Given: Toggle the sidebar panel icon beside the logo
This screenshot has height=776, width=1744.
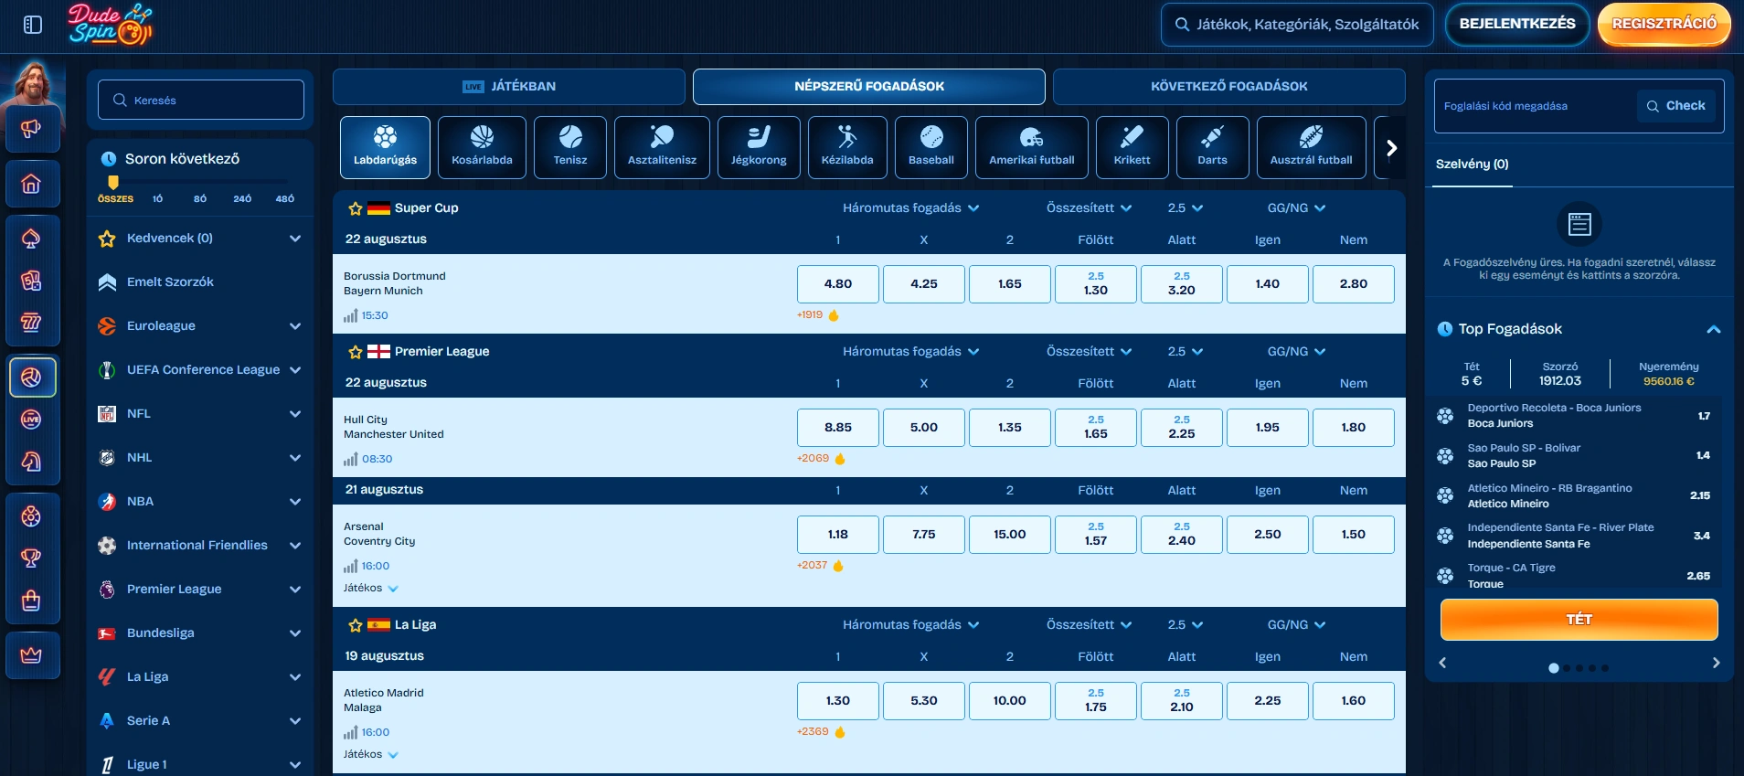Looking at the screenshot, I should click(x=33, y=25).
